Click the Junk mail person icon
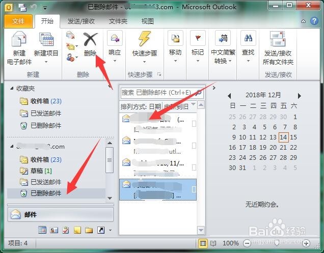The width and height of the screenshot is (324, 253). pos(70,58)
